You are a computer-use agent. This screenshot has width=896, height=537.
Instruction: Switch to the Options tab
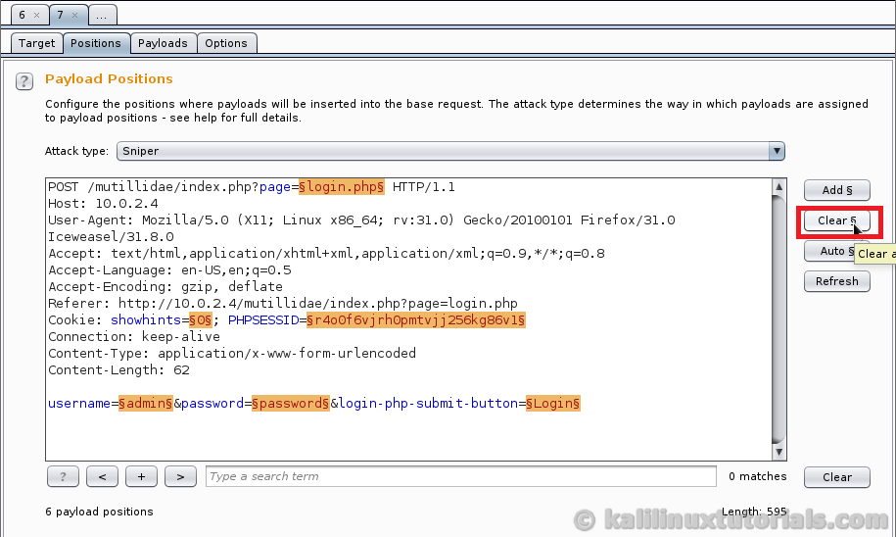[226, 43]
